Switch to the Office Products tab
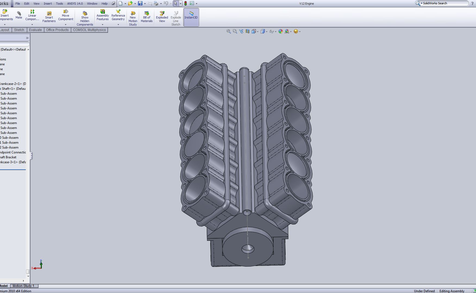 click(57, 30)
